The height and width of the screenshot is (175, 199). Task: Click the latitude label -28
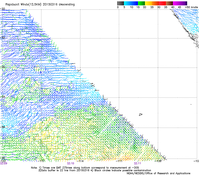[3, 127]
